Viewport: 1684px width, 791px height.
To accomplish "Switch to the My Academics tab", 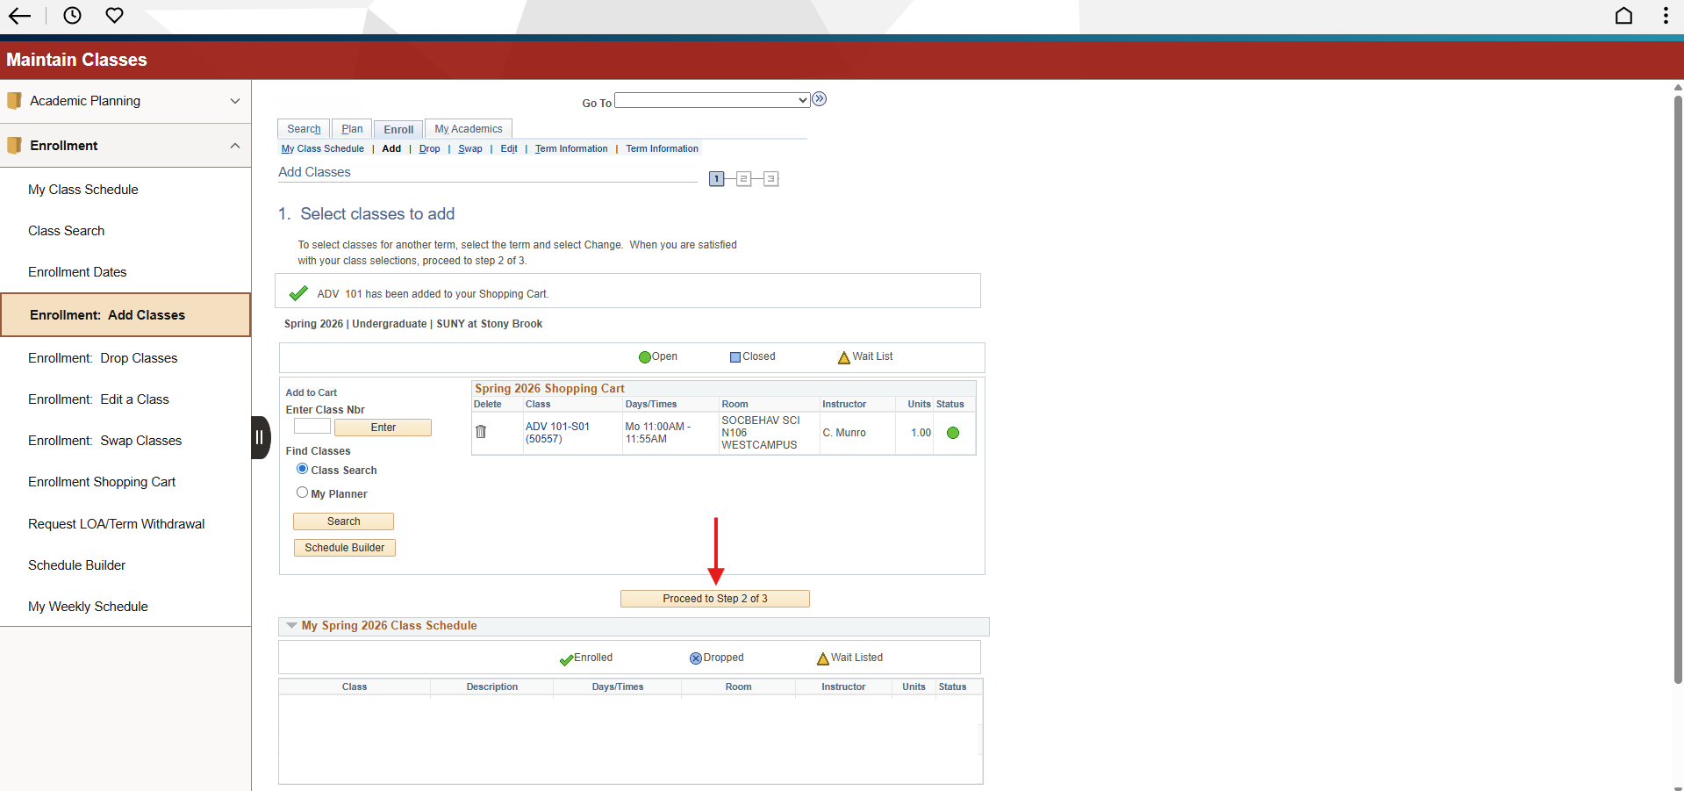I will 469,129.
